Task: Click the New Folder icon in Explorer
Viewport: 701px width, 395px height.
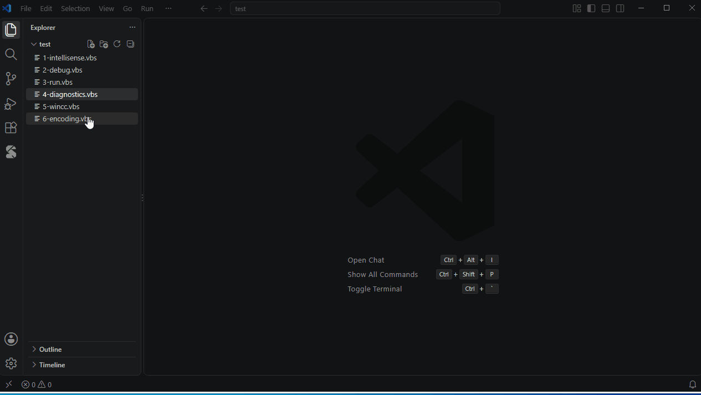Action: pyautogui.click(x=104, y=44)
